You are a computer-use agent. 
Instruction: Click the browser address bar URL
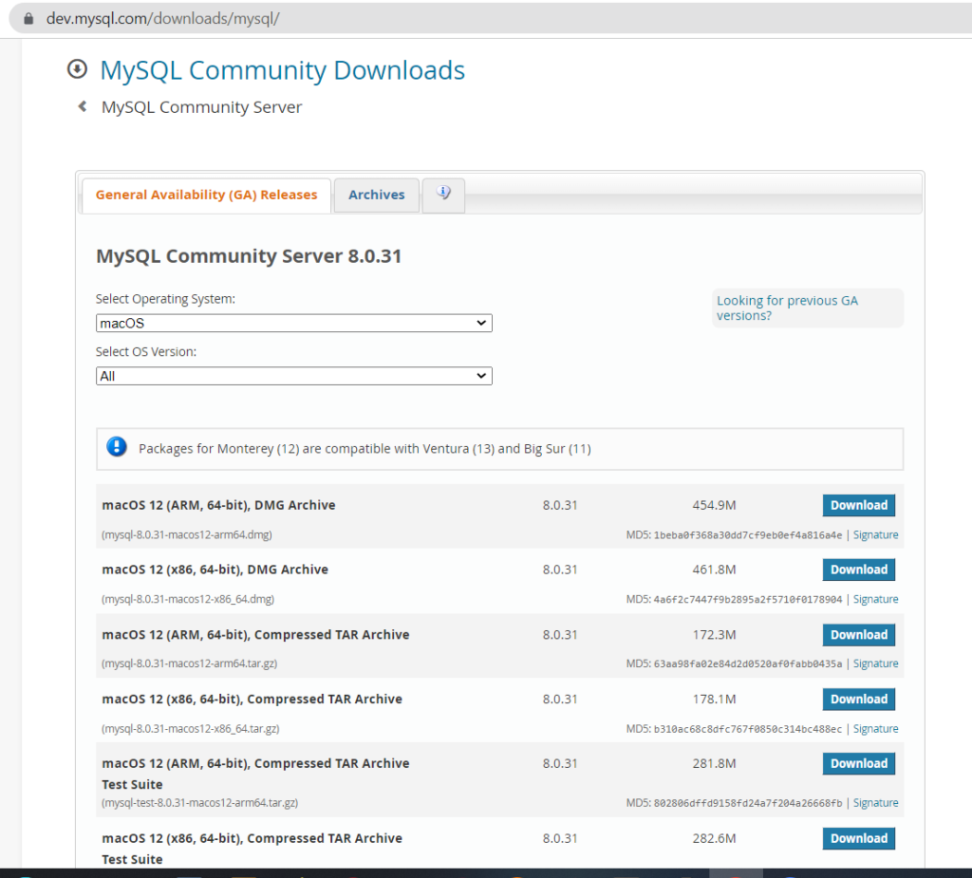(163, 19)
